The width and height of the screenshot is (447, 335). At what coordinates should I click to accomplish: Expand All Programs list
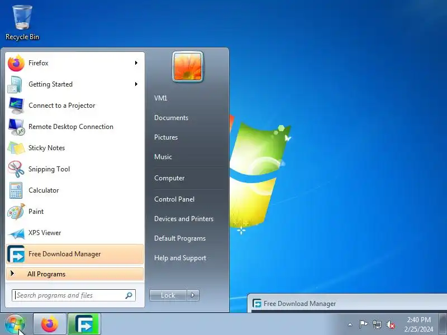click(75, 274)
